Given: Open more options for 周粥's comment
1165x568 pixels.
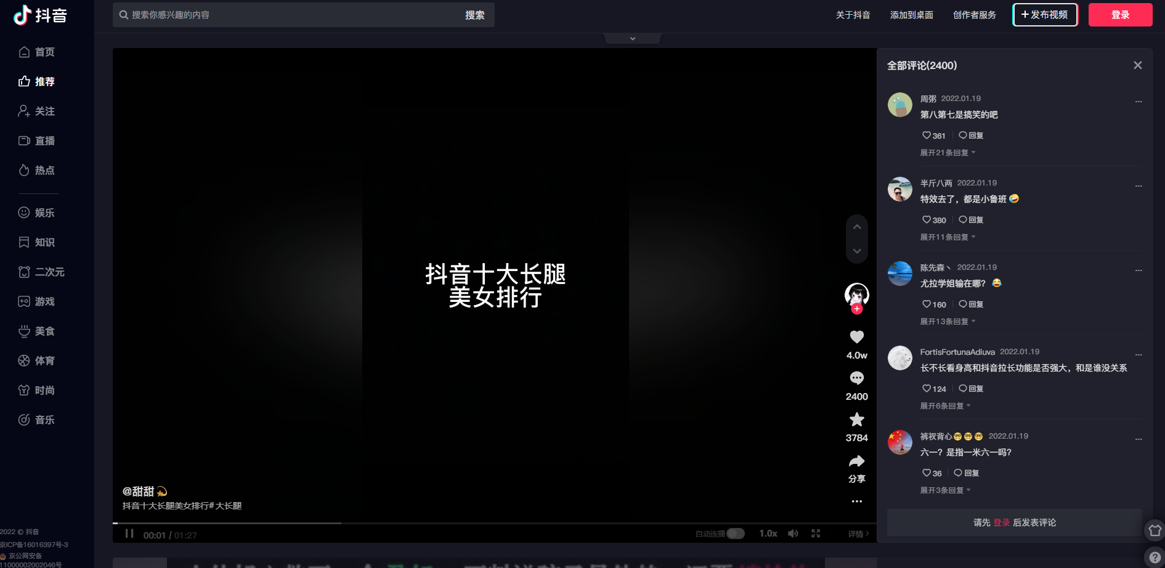Looking at the screenshot, I should click(1139, 102).
